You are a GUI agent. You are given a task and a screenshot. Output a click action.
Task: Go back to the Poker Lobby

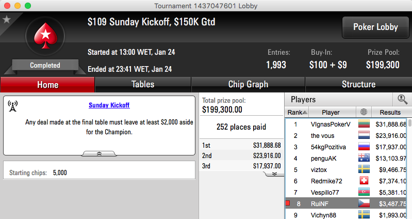[375, 27]
